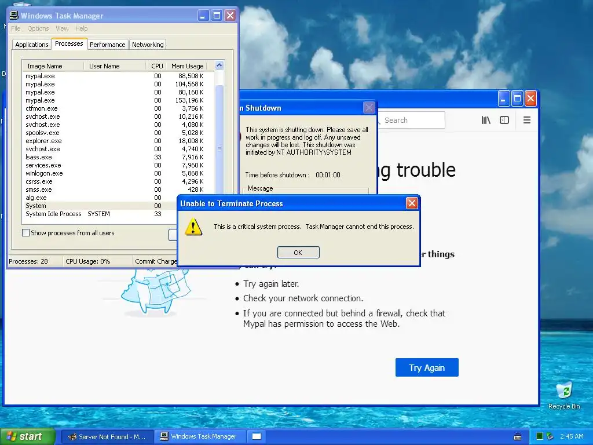Image resolution: width=593 pixels, height=445 pixels.
Task: Click the Task Manager title bar icon
Action: click(14, 15)
